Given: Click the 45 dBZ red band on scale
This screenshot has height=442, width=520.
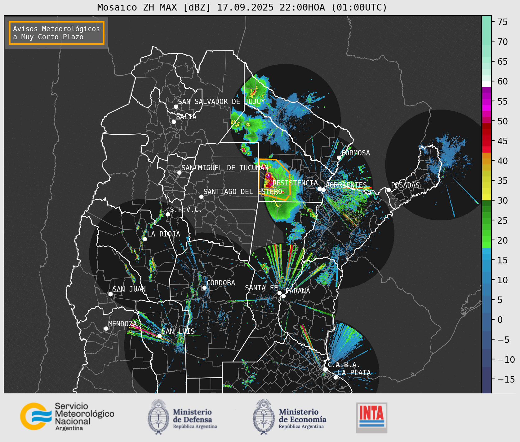Looking at the screenshot, I should pyautogui.click(x=487, y=141).
